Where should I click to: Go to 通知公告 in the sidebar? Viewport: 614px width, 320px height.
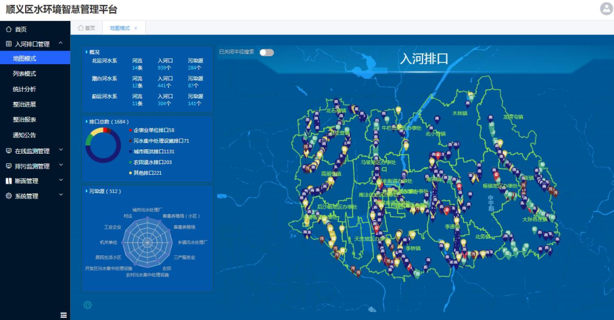[24, 135]
